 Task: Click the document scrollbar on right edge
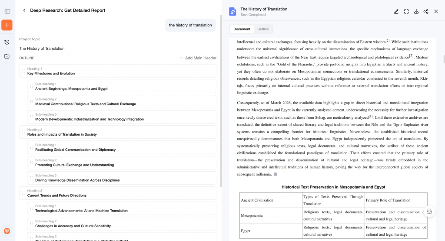pos(443,59)
